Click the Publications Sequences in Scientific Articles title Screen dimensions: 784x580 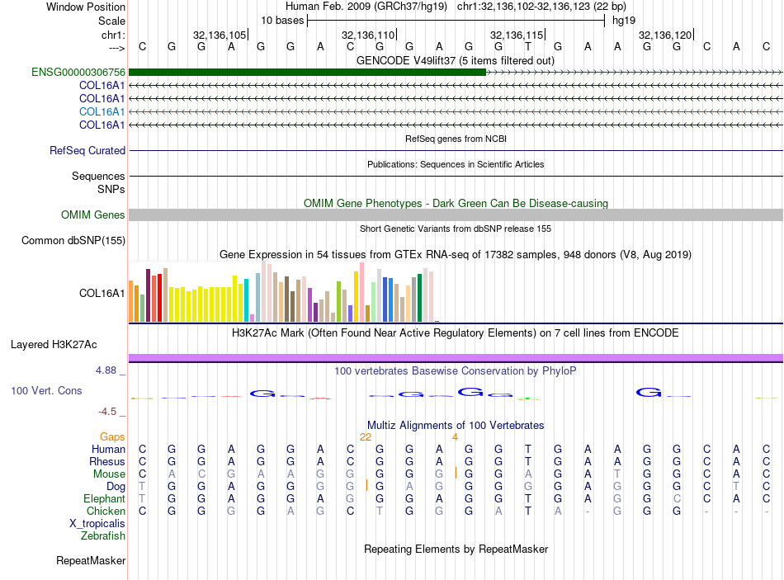(x=456, y=164)
